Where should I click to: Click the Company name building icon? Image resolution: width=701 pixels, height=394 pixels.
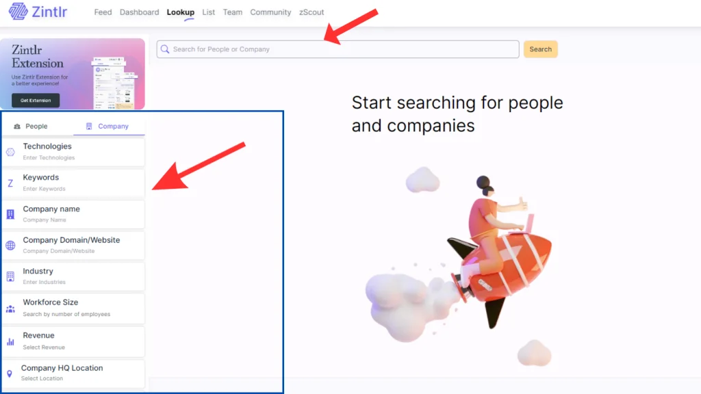pyautogui.click(x=10, y=214)
